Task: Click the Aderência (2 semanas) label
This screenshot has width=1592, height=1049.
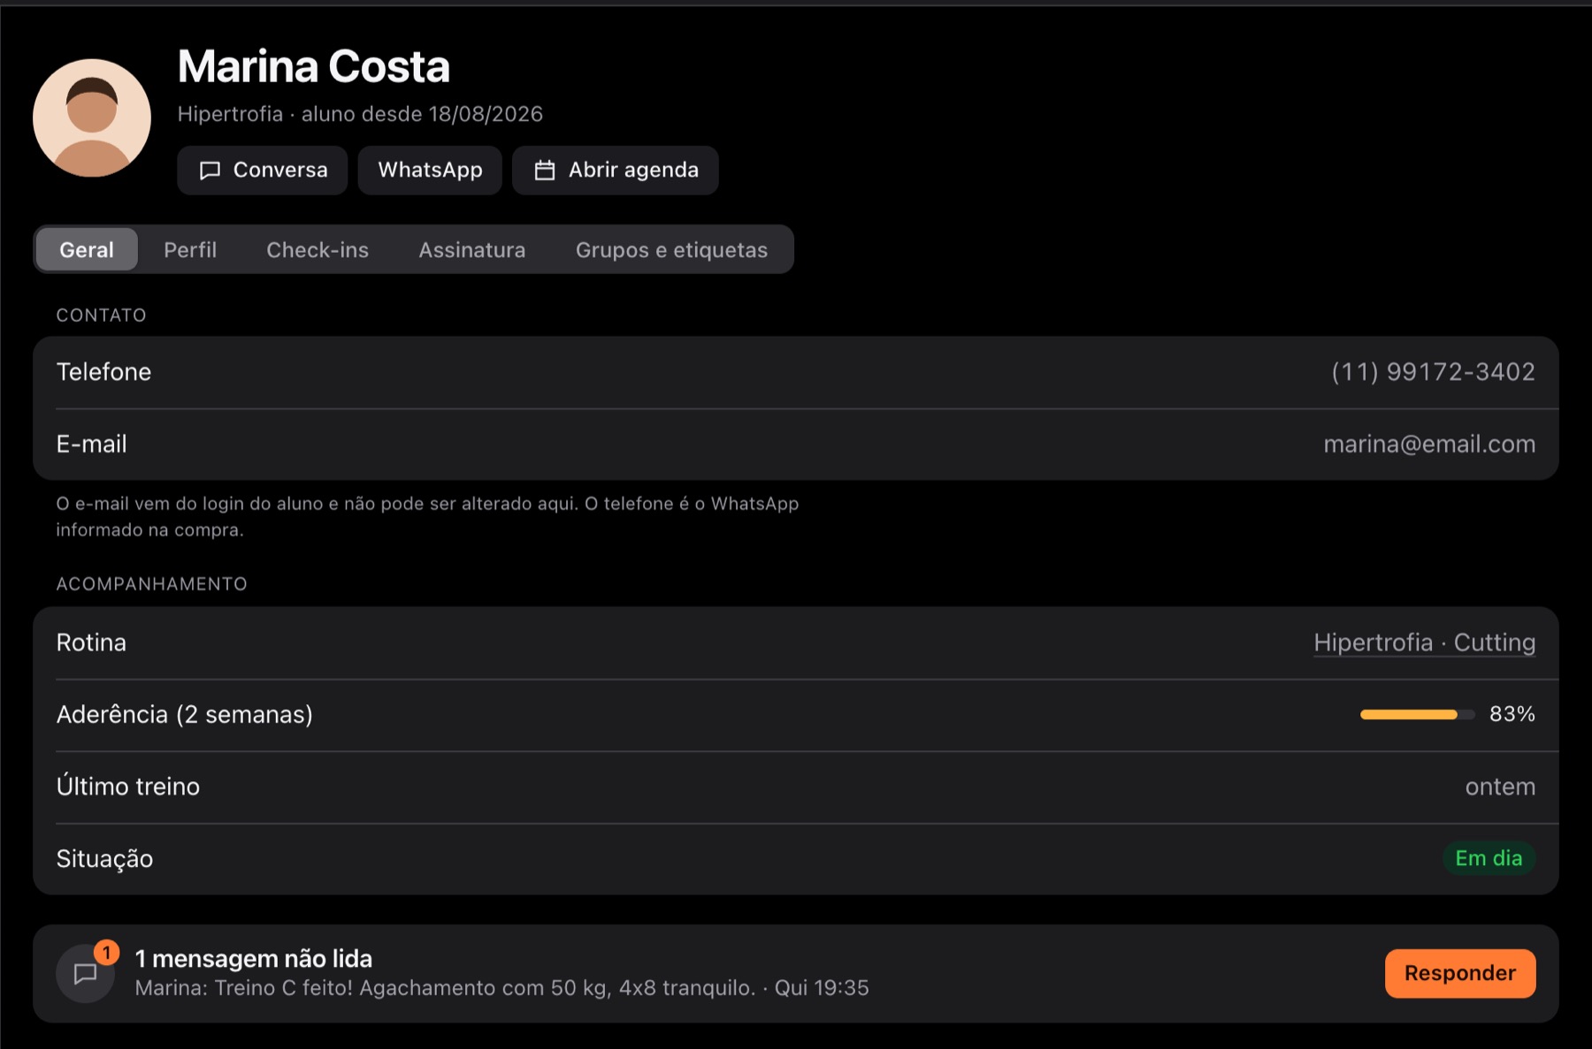Action: coord(184,714)
